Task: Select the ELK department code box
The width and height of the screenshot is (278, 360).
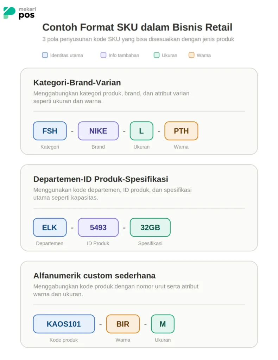Action: pyautogui.click(x=50, y=227)
